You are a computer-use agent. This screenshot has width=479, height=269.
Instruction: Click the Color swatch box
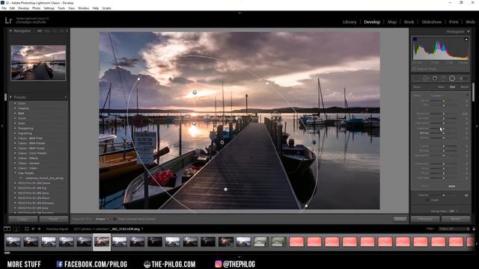coord(451,186)
